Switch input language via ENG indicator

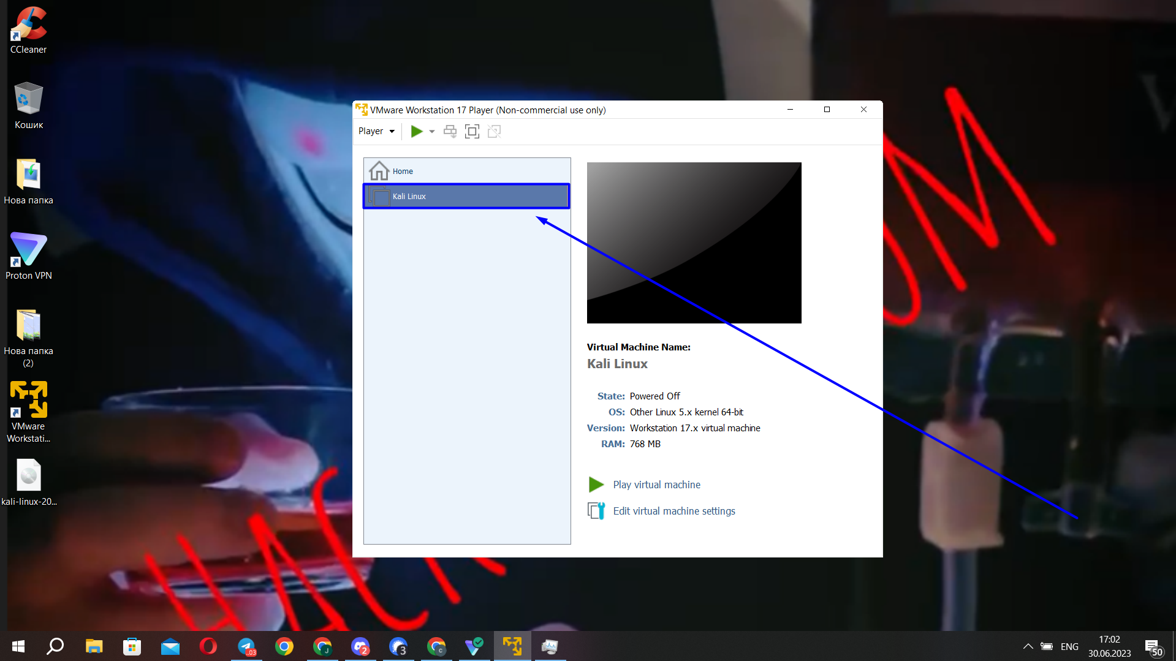point(1069,646)
